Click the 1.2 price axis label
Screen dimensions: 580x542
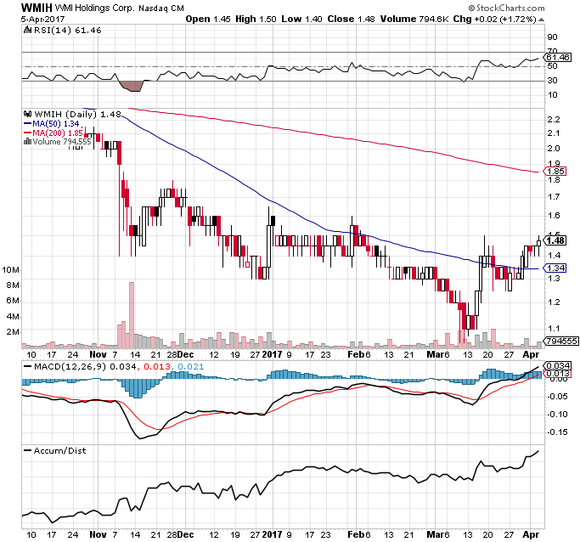[x=554, y=302]
